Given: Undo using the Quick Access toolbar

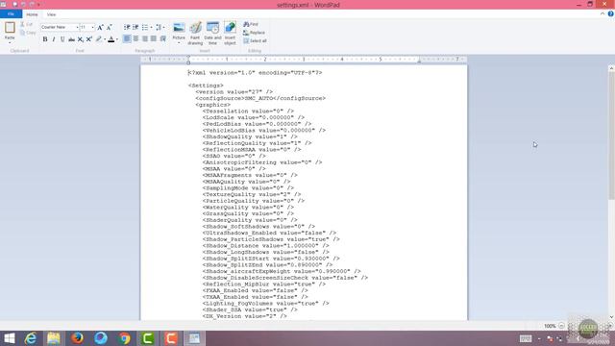Looking at the screenshot, I should point(23,4).
